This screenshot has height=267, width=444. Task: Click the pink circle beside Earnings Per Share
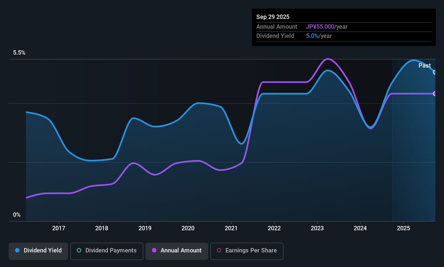(x=219, y=250)
